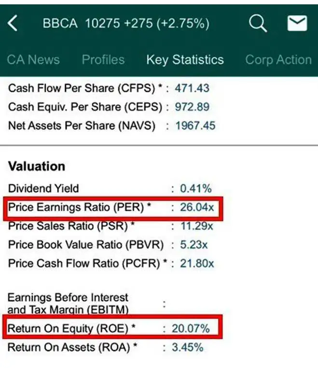Image resolution: width=318 pixels, height=368 pixels.
Task: Go to the Corp Action tab
Action: (x=278, y=60)
